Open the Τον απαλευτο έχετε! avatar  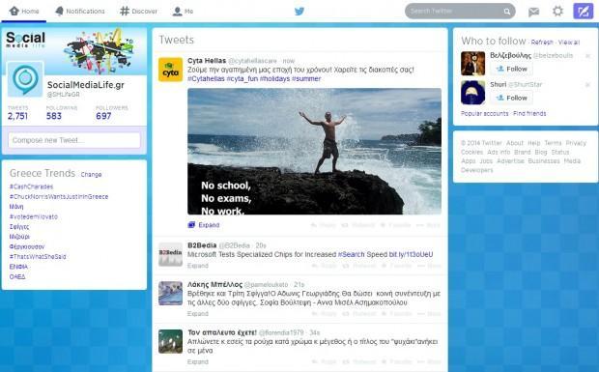170,341
